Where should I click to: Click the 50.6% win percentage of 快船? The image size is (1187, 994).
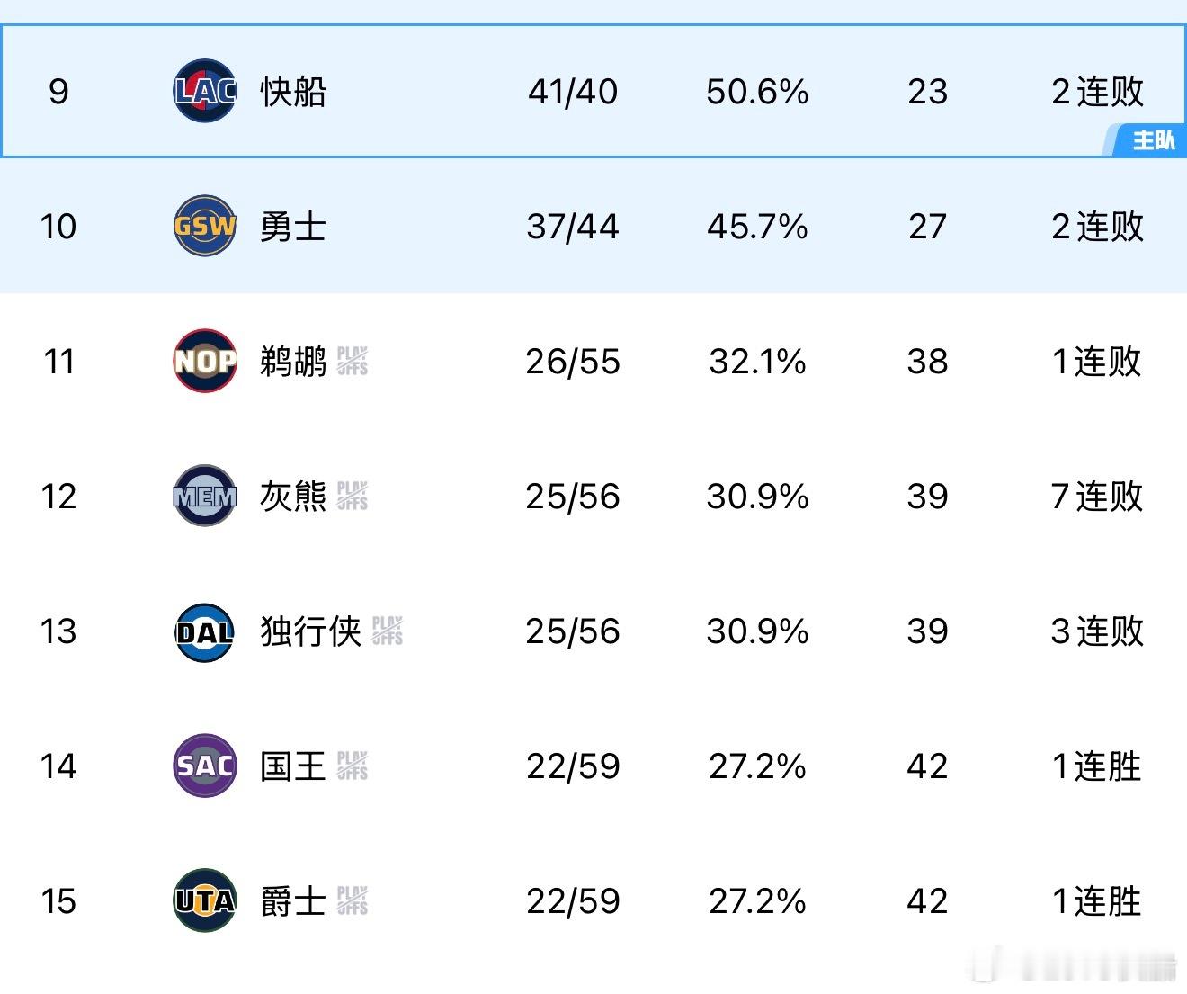[758, 90]
